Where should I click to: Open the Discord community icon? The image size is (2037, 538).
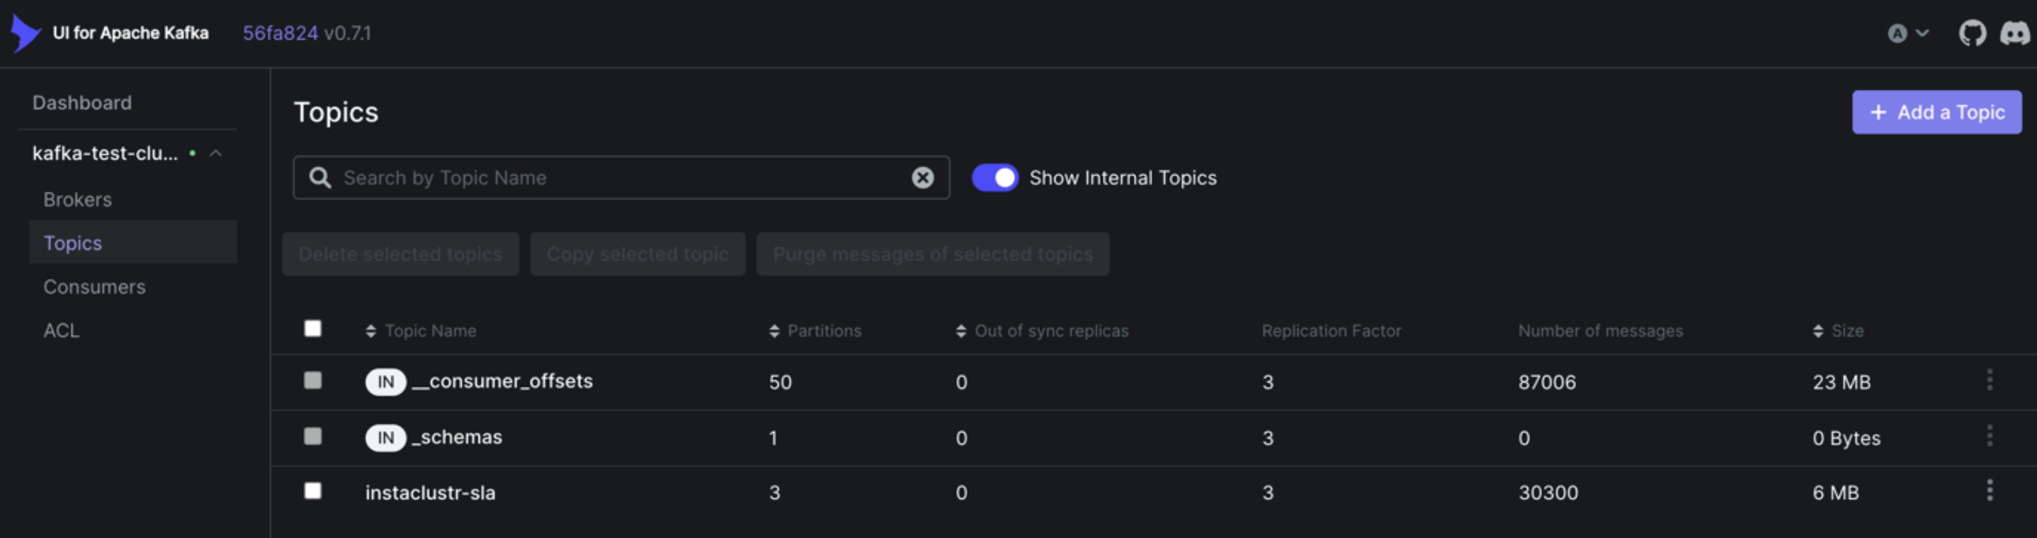pyautogui.click(x=2017, y=33)
